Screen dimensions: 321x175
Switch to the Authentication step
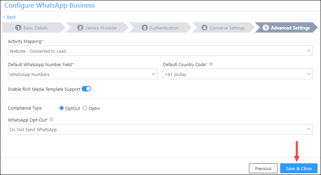(x=160, y=28)
